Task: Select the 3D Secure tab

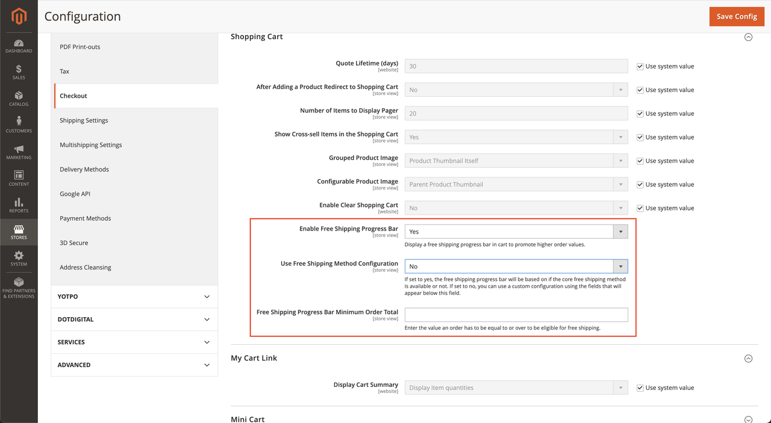Action: [135, 243]
